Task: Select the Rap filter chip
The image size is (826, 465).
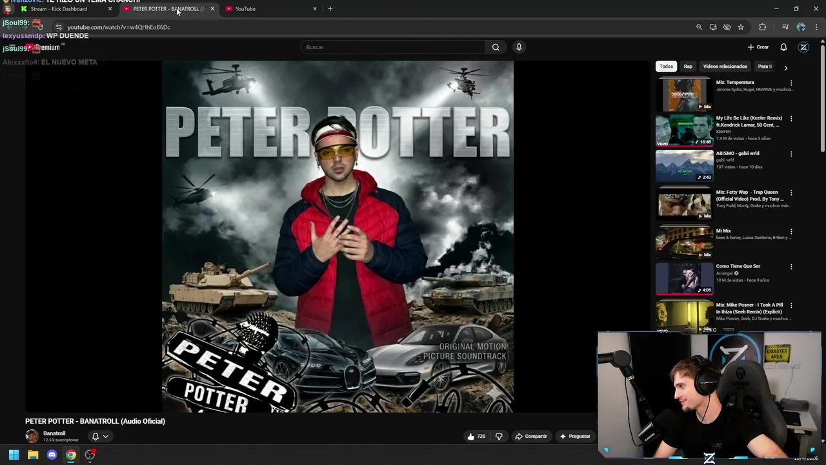Action: 688,67
